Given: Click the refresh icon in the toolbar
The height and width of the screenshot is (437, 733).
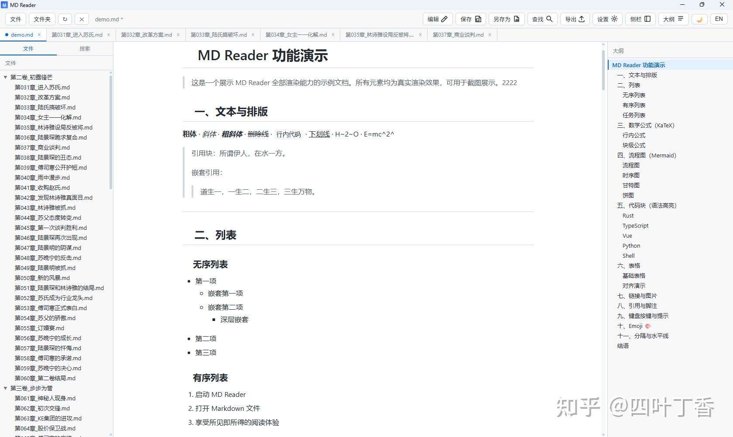Looking at the screenshot, I should (x=65, y=19).
